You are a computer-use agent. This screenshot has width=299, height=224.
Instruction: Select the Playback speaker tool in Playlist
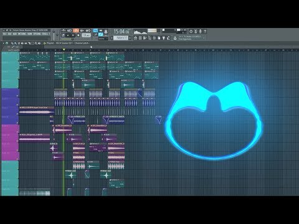coord(39,43)
